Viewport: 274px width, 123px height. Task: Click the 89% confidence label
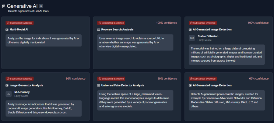click(x=167, y=79)
